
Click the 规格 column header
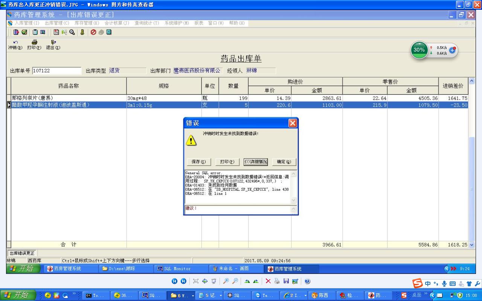pyautogui.click(x=164, y=86)
